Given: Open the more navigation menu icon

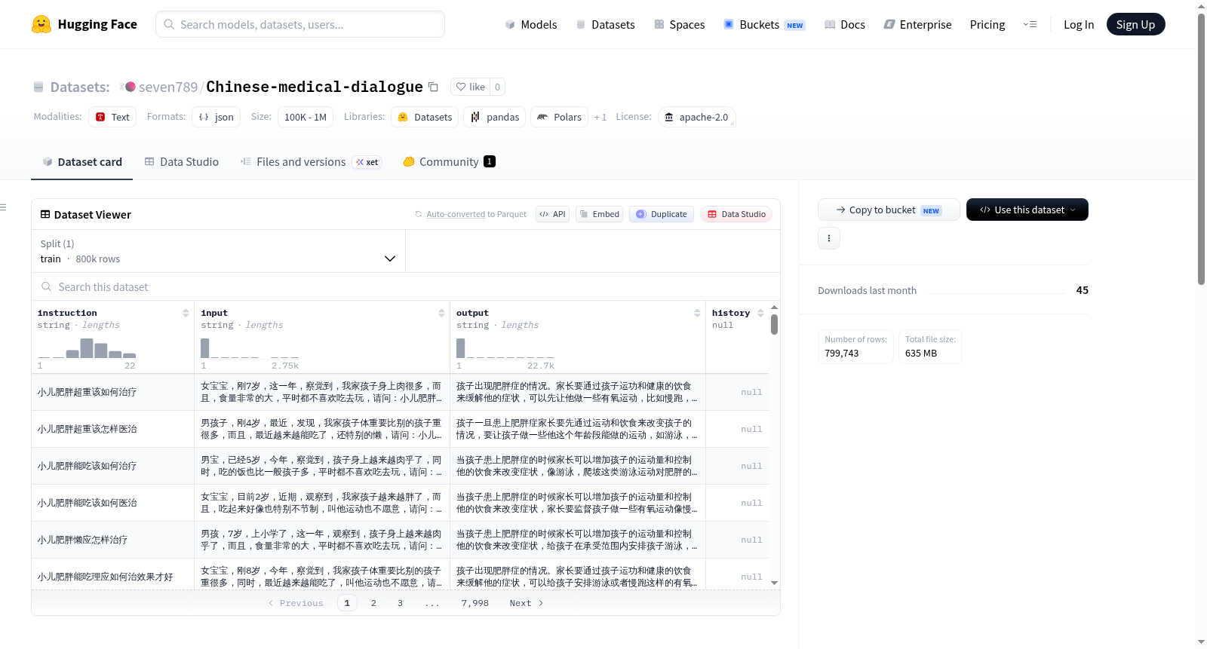Looking at the screenshot, I should pyautogui.click(x=1030, y=24).
